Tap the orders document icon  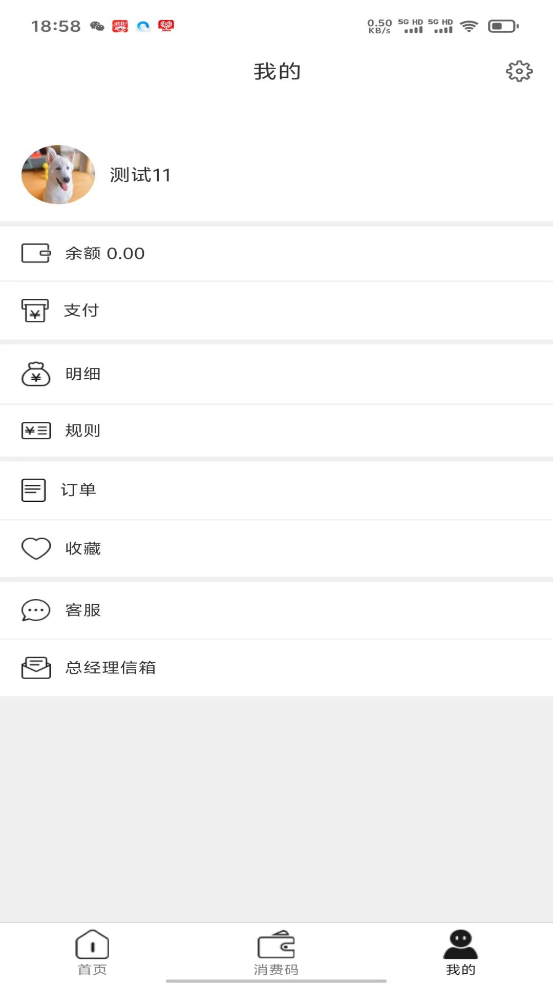pos(34,490)
